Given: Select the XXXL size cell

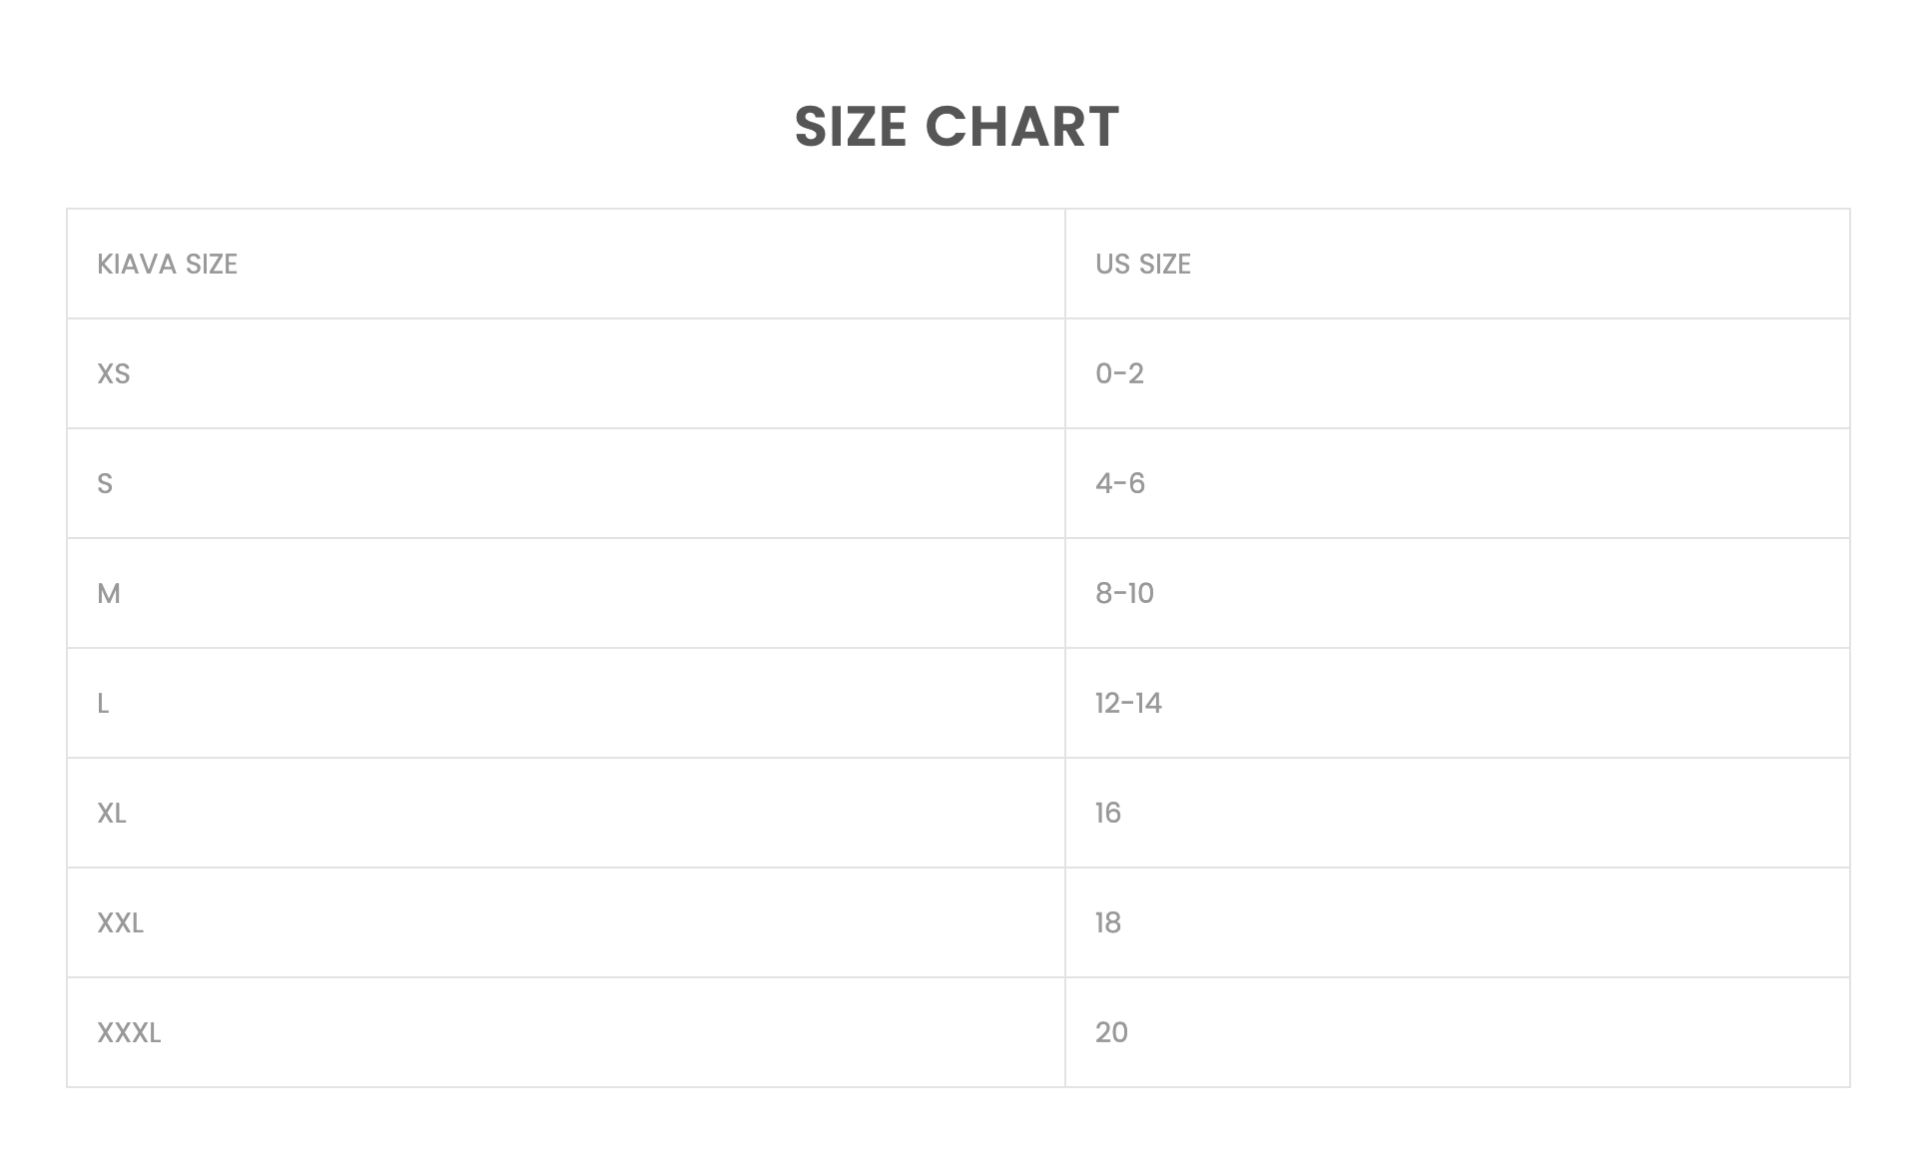Looking at the screenshot, I should [x=129, y=1033].
